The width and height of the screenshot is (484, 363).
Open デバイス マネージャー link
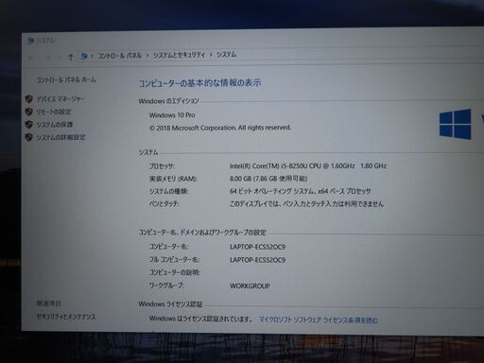(x=60, y=99)
